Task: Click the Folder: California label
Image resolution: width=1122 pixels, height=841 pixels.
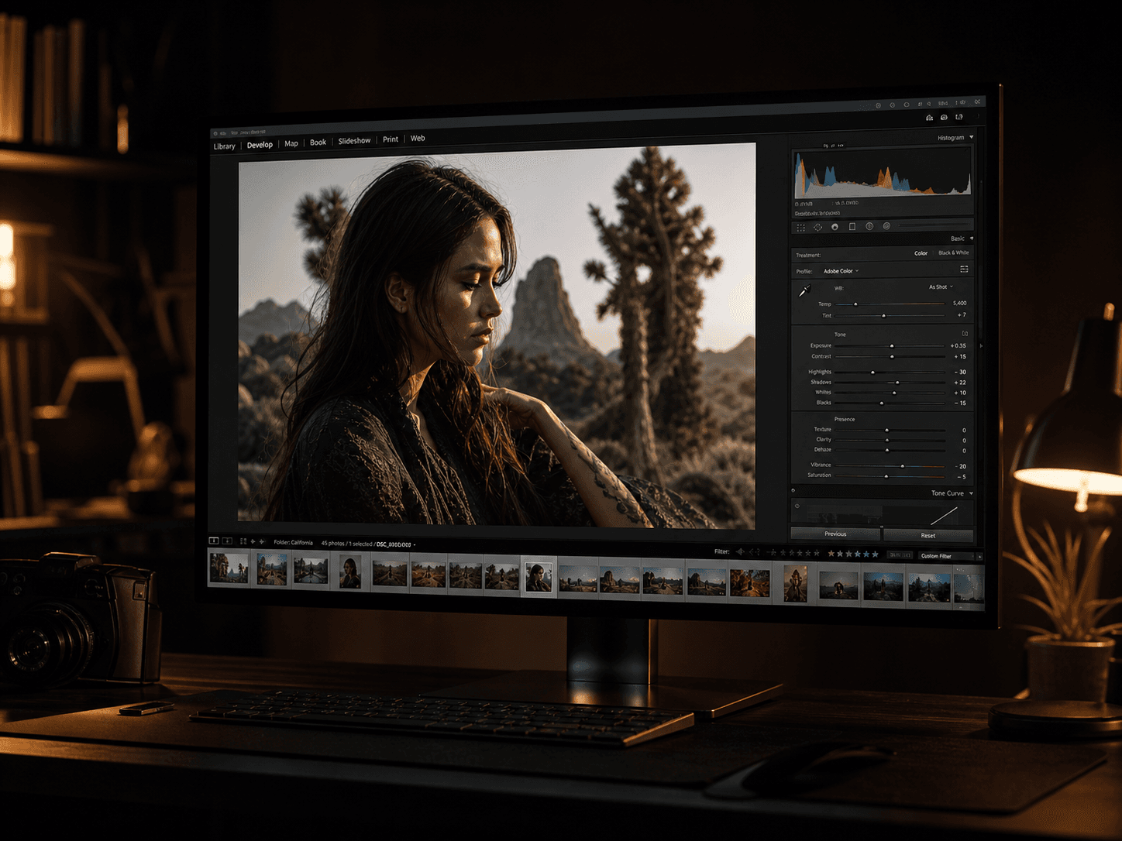Action: point(293,543)
